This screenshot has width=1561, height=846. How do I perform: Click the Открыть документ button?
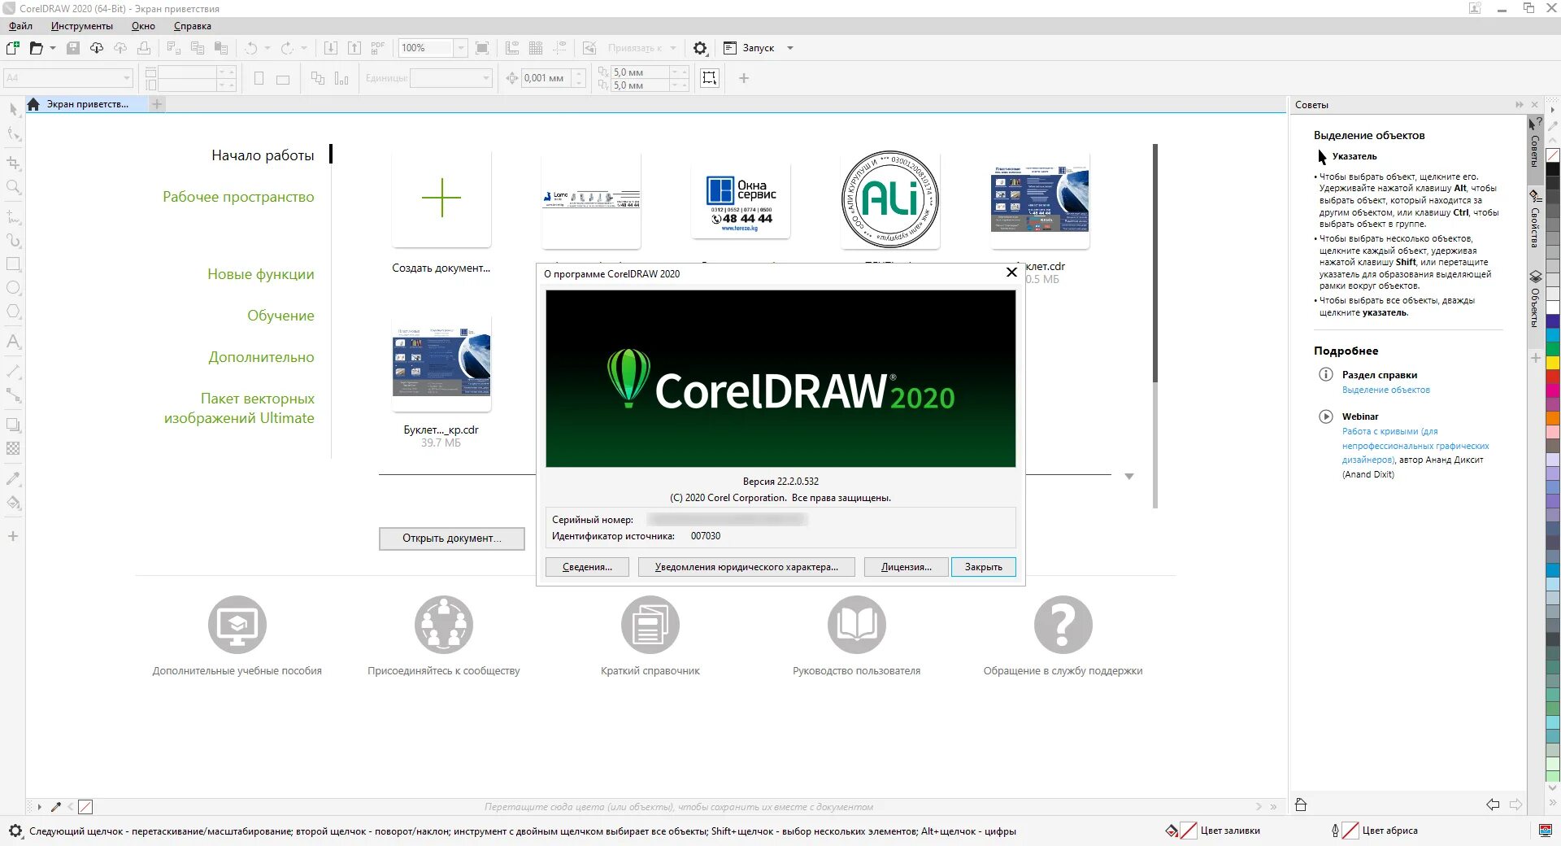pyautogui.click(x=451, y=539)
